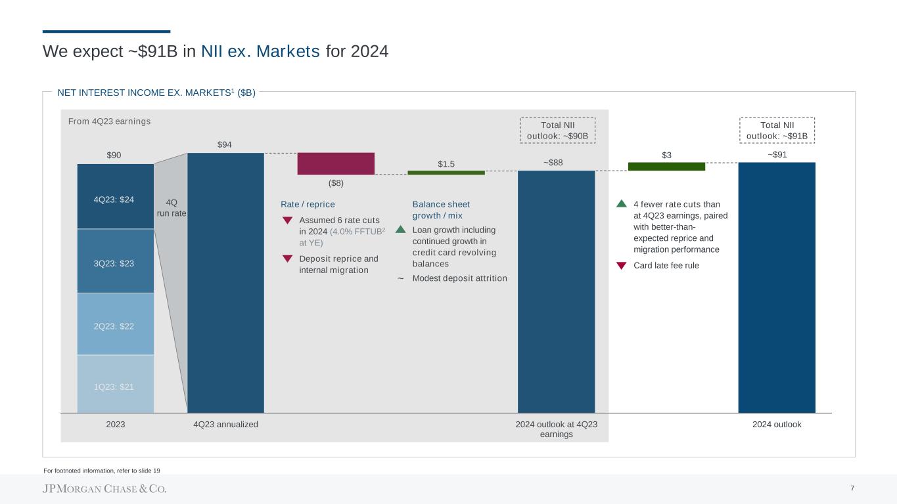Click the Total NII outlook ~$91B box

777,130
